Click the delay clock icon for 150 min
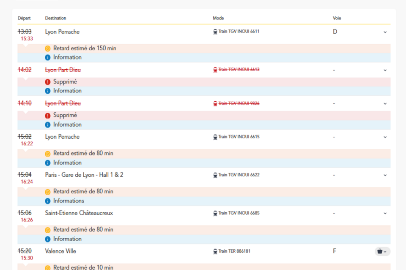Viewport: 406px width, 270px height. coord(48,49)
